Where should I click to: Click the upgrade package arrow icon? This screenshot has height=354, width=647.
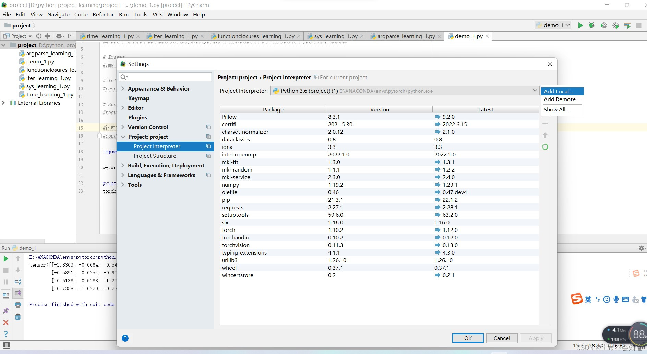coord(545,135)
